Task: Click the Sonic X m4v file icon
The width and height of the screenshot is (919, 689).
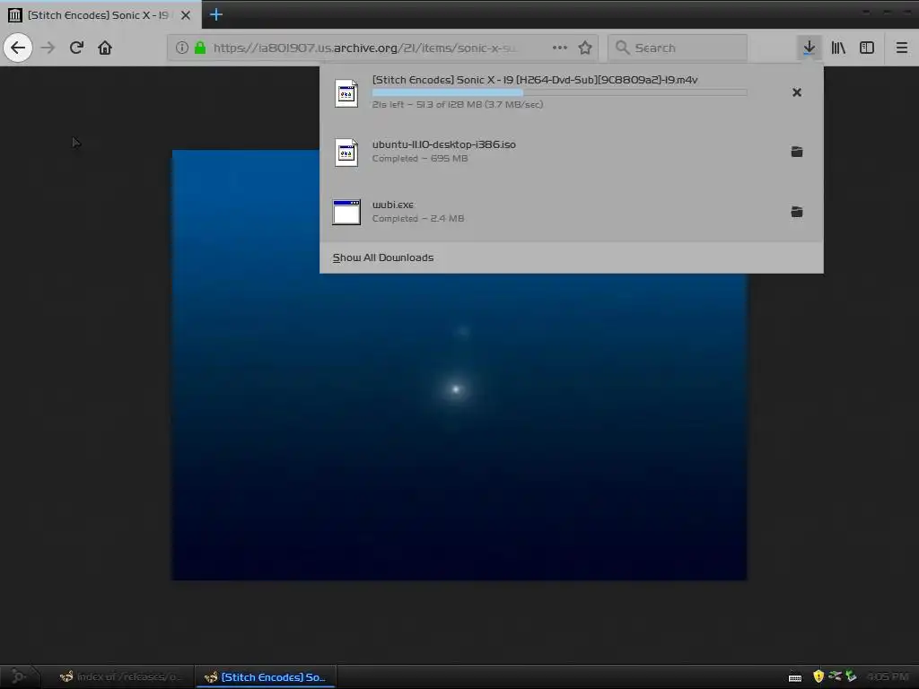Action: pyautogui.click(x=346, y=92)
